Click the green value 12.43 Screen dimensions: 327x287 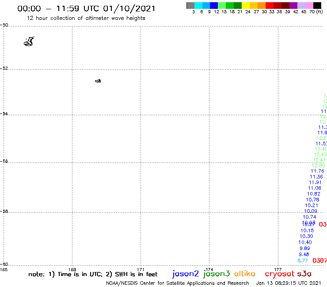(320, 155)
